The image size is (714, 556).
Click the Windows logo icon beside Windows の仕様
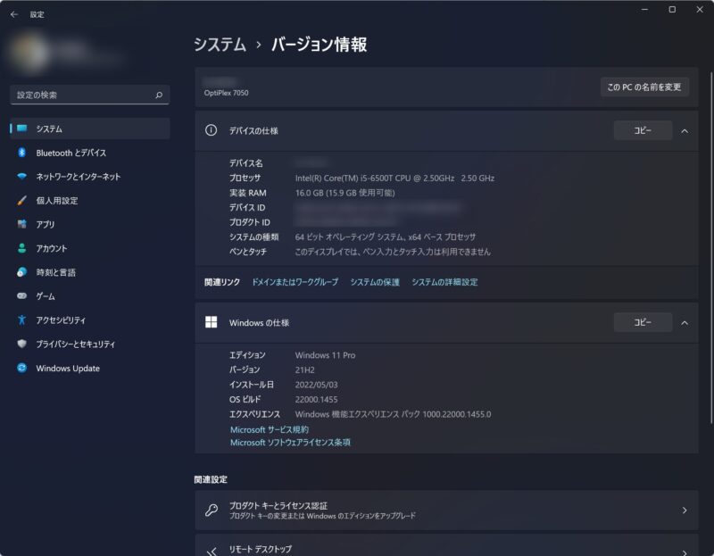[x=211, y=322]
